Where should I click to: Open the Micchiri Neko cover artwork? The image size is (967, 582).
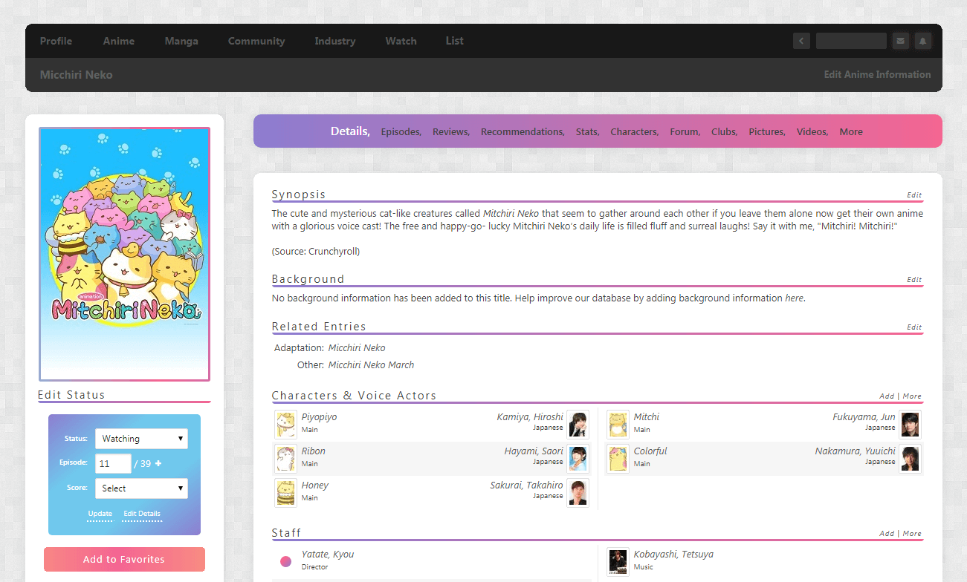(x=124, y=253)
